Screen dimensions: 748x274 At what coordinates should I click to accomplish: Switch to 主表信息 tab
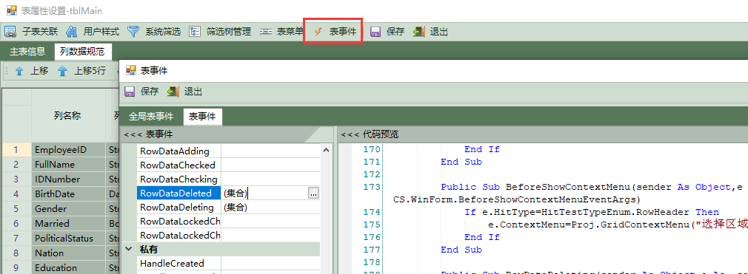pyautogui.click(x=27, y=52)
